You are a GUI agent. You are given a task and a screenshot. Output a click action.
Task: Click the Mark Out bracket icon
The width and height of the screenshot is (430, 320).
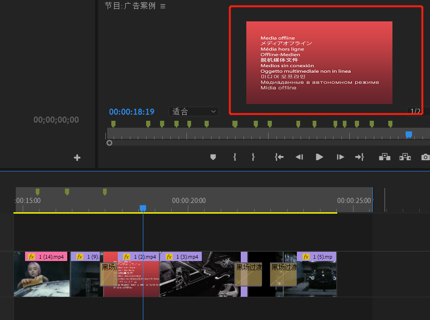253,157
